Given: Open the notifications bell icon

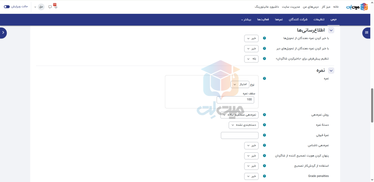Looking at the screenshot, I should point(56,7).
